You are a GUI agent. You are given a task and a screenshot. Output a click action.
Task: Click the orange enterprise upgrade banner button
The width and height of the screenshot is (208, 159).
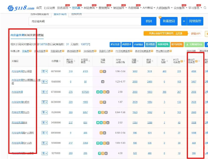coord(166,33)
